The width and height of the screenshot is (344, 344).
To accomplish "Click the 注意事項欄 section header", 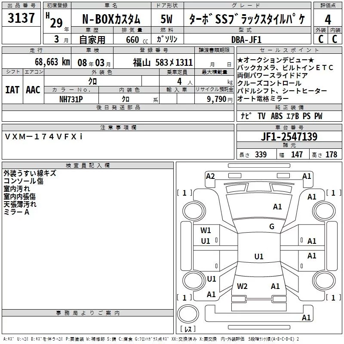I will click(118, 127).
